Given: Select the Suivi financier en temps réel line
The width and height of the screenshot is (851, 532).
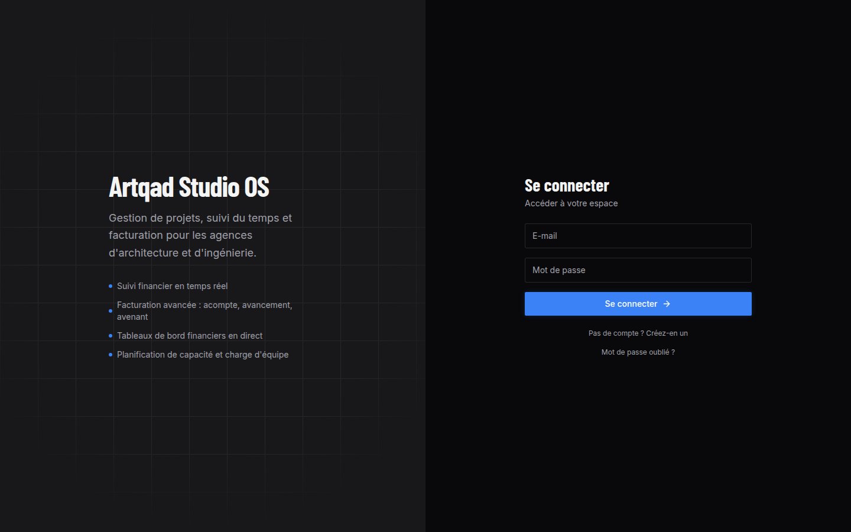Looking at the screenshot, I should pyautogui.click(x=172, y=286).
